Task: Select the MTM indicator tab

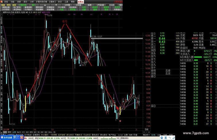Action: pos(31,132)
